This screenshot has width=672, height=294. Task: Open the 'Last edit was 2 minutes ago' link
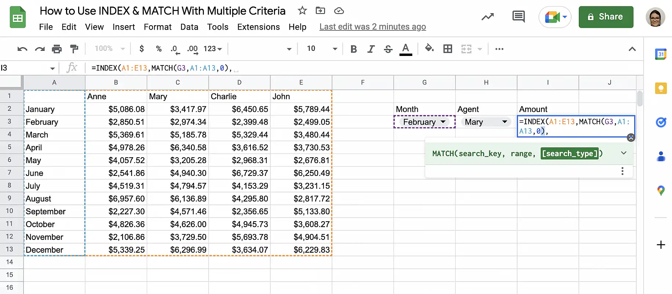(373, 27)
